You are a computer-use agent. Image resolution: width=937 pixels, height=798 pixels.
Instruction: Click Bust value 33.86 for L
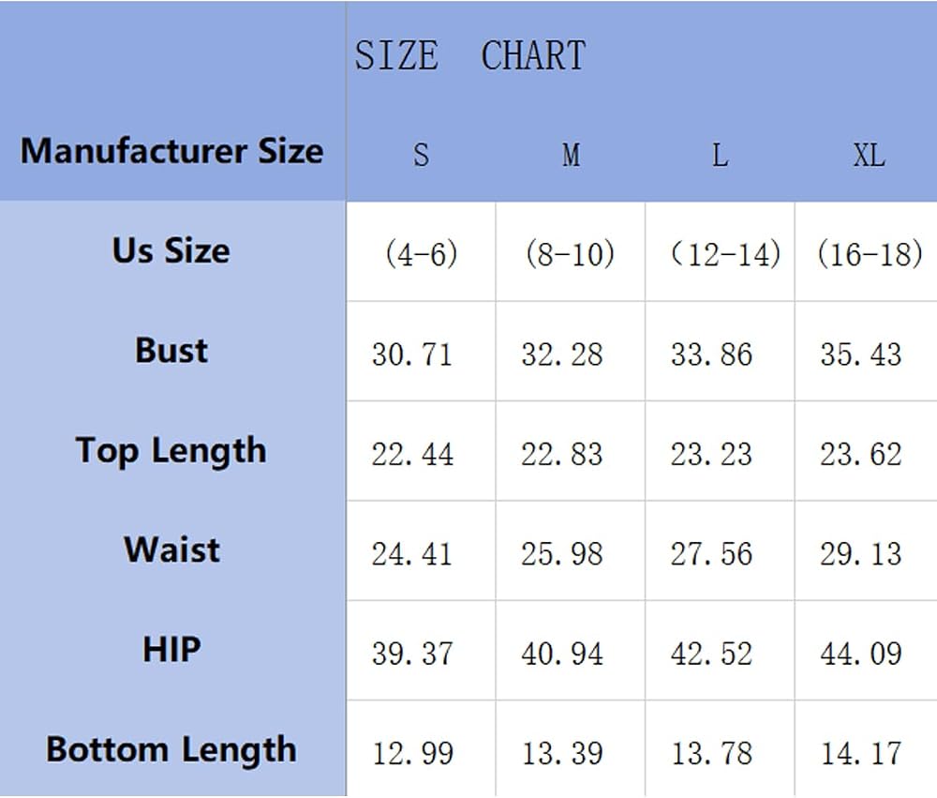pyautogui.click(x=711, y=354)
